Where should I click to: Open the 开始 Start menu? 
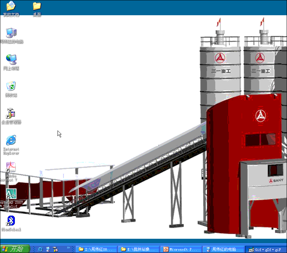[15, 249]
